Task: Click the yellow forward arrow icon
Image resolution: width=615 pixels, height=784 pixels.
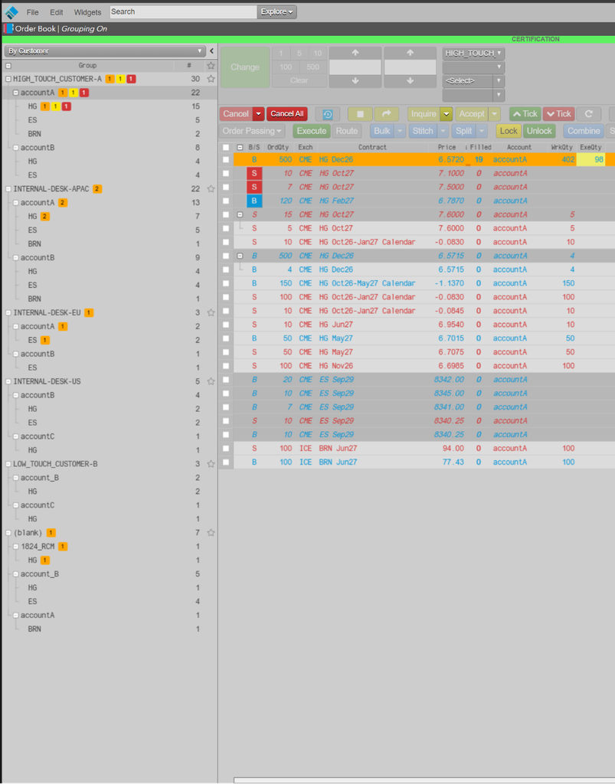Action: point(387,114)
